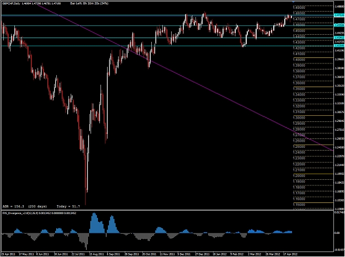Click the 22 Jul 2011 date label
Viewport: 345px width, 257px height.
coord(79,254)
